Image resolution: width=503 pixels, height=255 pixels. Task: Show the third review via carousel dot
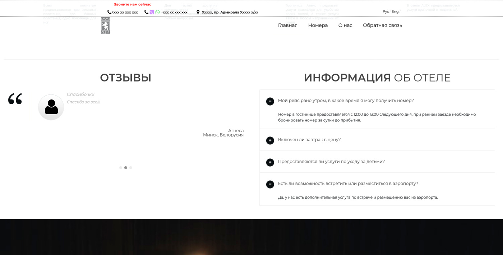point(131,168)
